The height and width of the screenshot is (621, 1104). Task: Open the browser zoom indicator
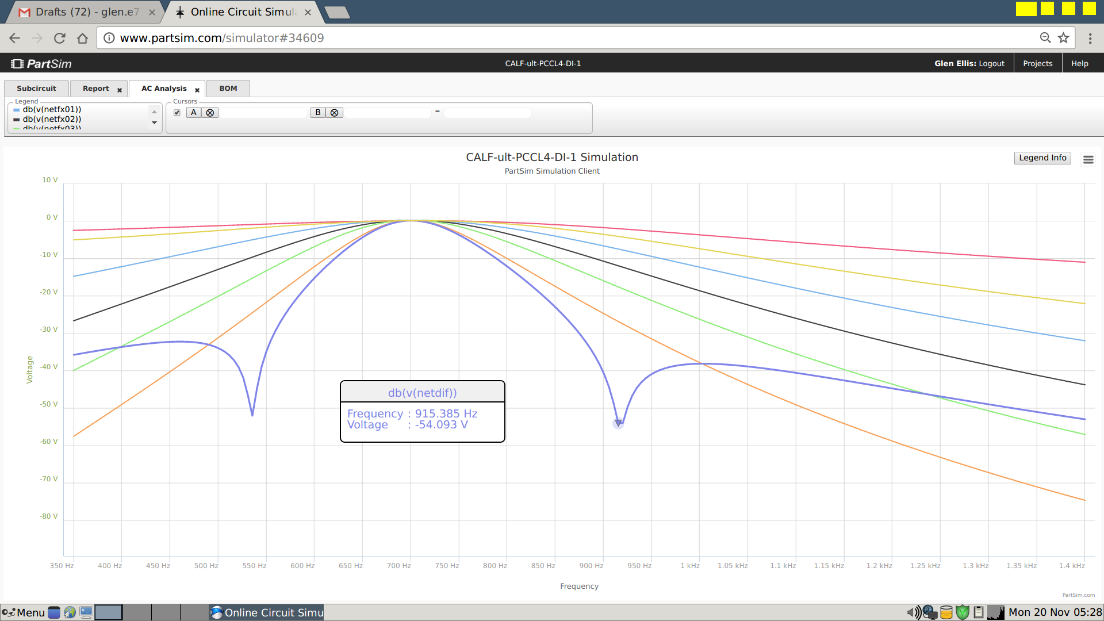tap(1045, 38)
